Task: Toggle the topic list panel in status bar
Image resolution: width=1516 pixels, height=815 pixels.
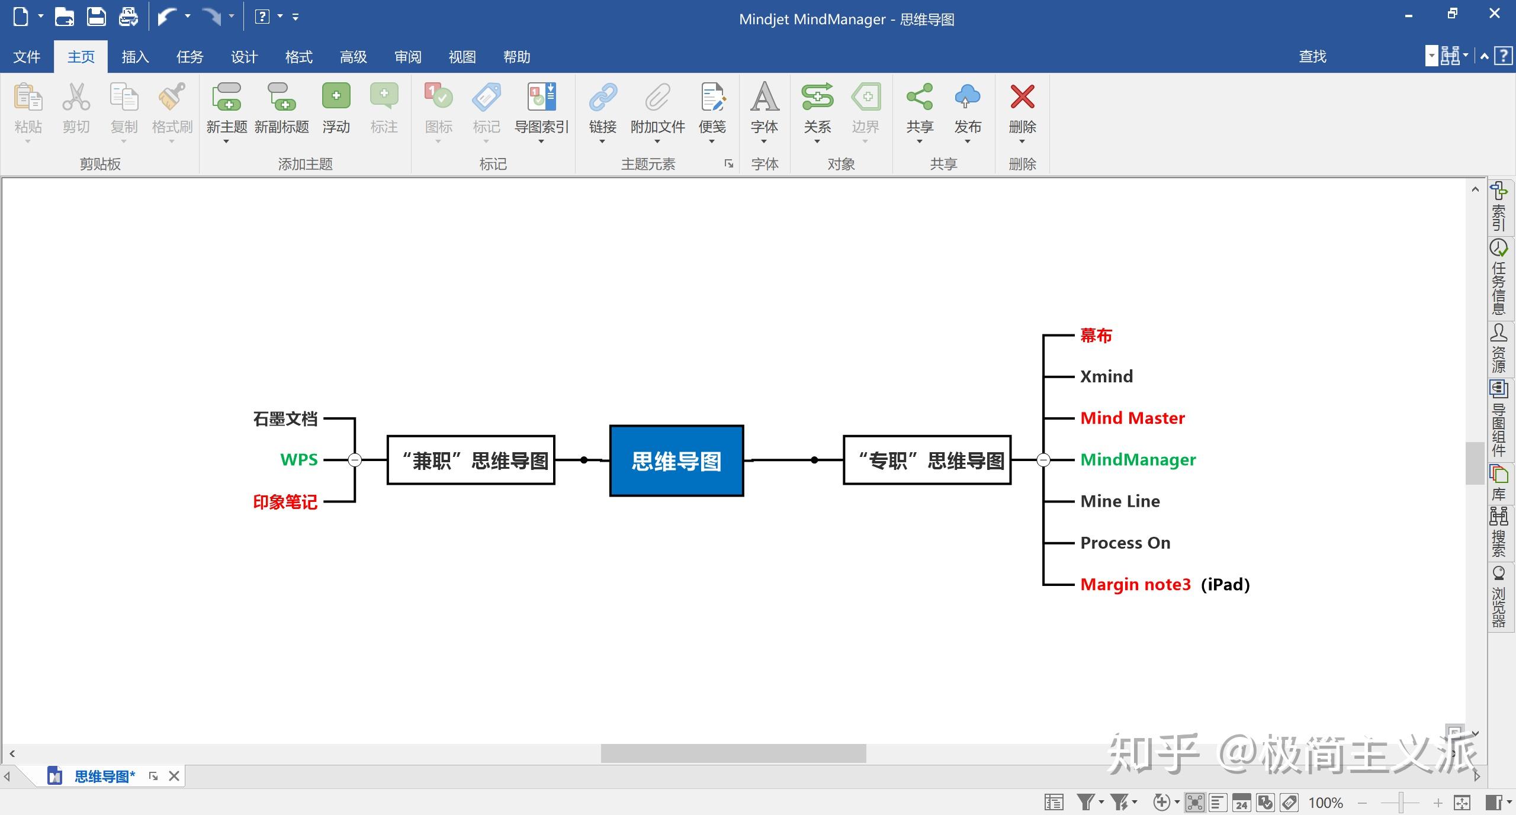Action: click(1054, 803)
